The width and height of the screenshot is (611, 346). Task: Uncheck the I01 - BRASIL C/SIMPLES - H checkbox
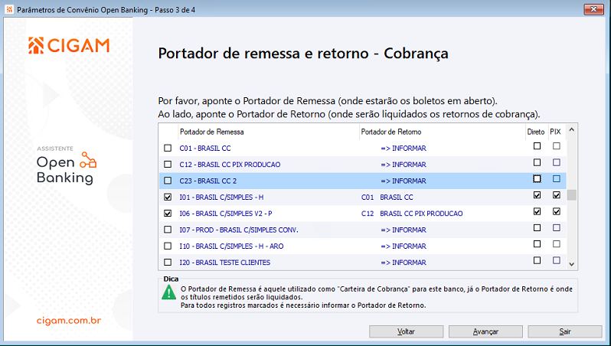tap(168, 197)
